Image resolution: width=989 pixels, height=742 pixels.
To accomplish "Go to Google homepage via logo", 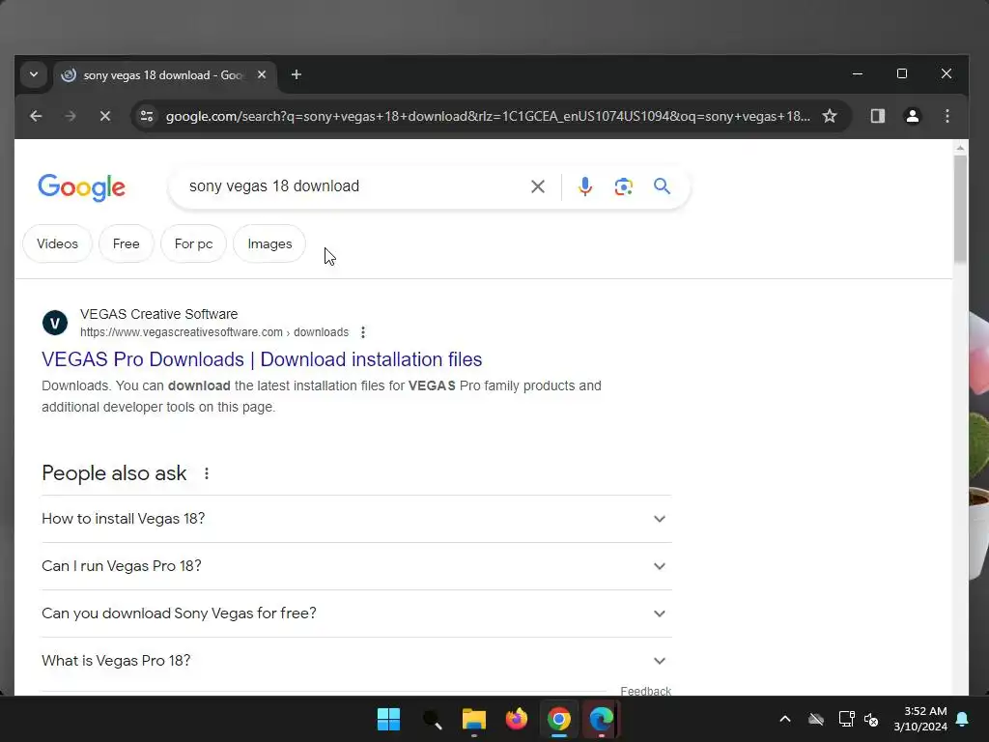I will pos(81,187).
